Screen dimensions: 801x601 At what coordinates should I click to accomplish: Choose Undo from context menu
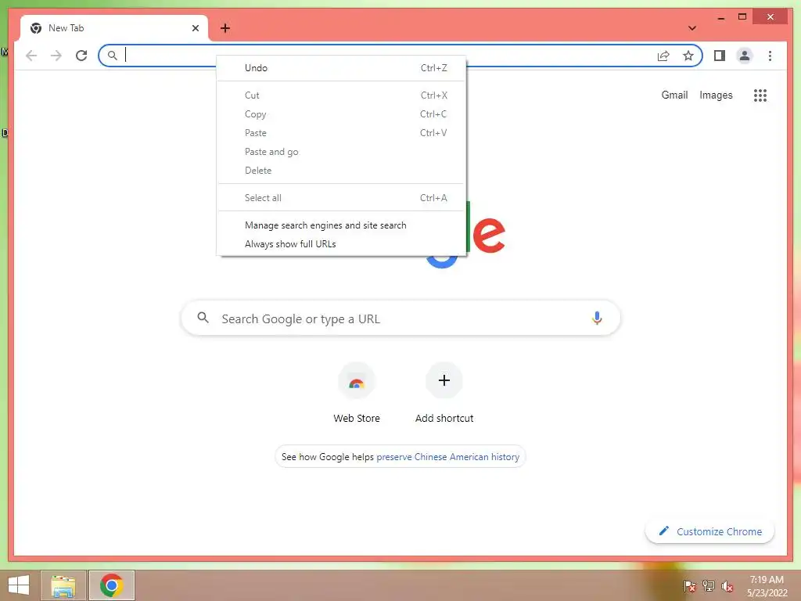click(x=341, y=68)
